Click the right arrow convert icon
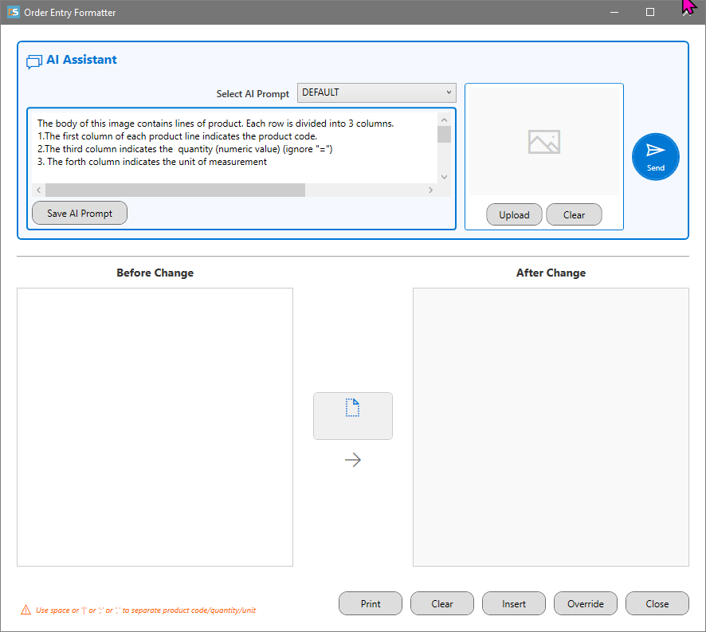Viewport: 706px width, 632px height. click(352, 460)
